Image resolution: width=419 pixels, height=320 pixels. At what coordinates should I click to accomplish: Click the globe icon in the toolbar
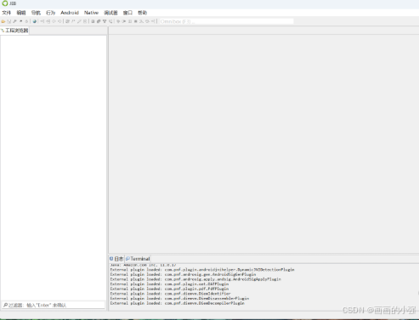35,21
